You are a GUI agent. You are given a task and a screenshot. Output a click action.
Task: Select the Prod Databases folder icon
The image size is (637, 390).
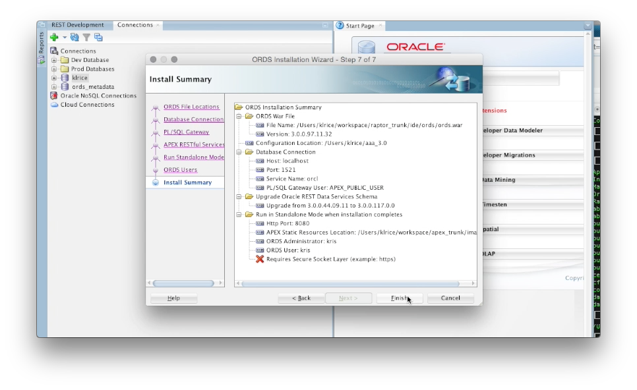click(x=65, y=69)
